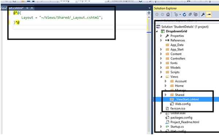
Task: Click the Account folder icon
Action: (x=172, y=81)
